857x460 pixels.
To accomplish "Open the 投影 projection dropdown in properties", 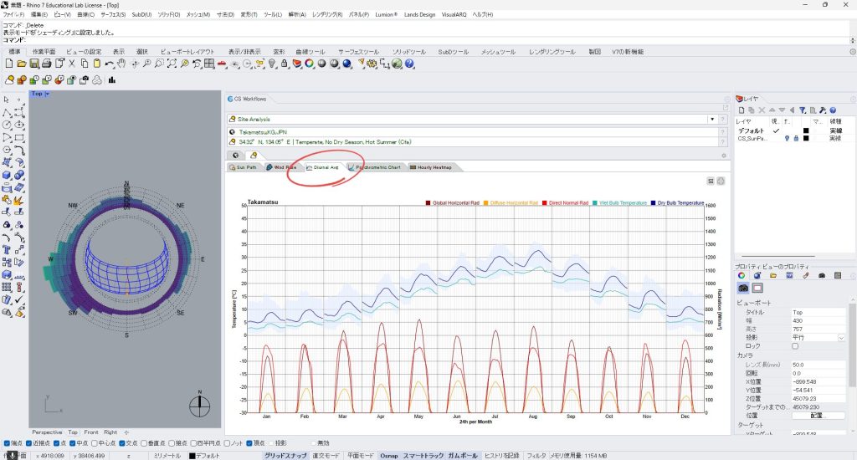I will point(841,337).
